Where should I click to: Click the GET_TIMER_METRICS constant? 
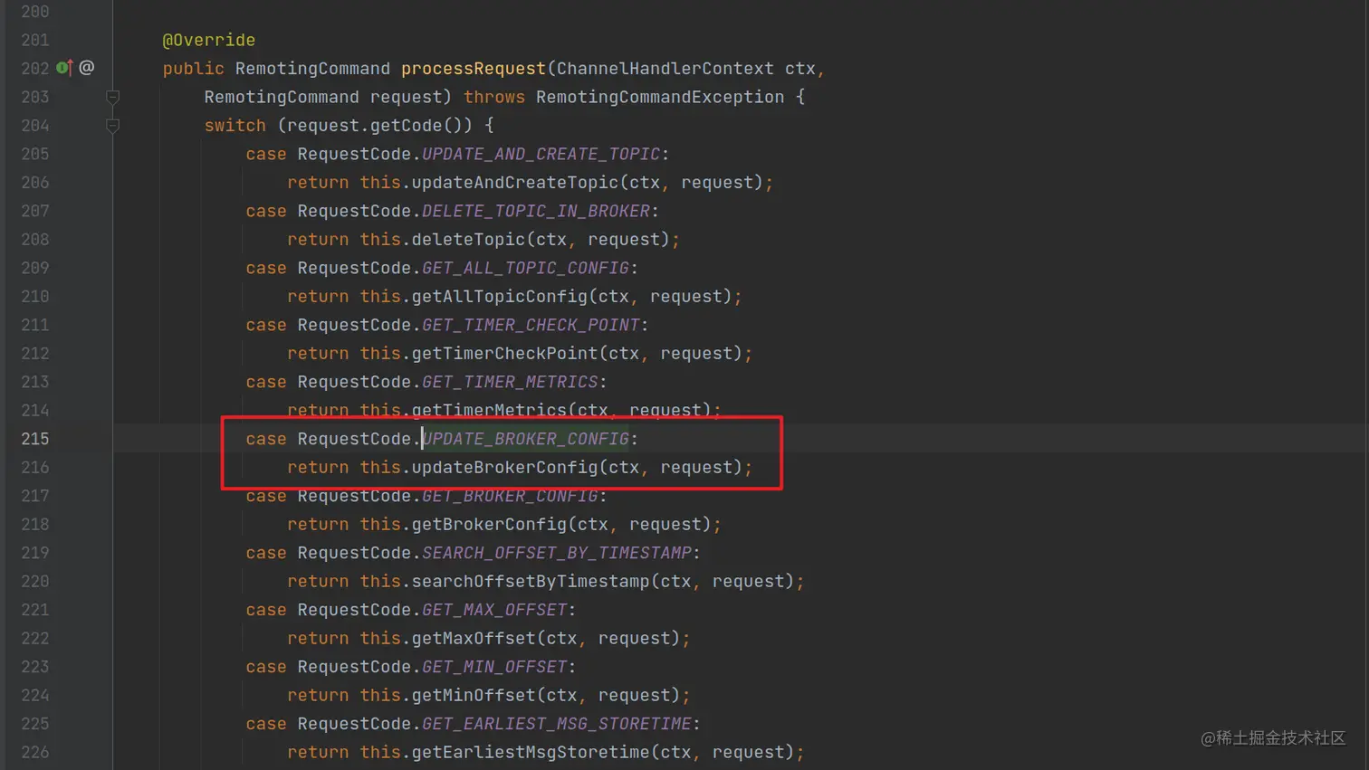click(511, 382)
